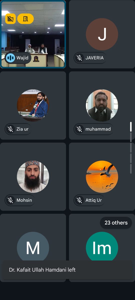This screenshot has height=300, width=135.
Task: Tap the muted mic icon beside JAVERIA
Action: coord(79,58)
